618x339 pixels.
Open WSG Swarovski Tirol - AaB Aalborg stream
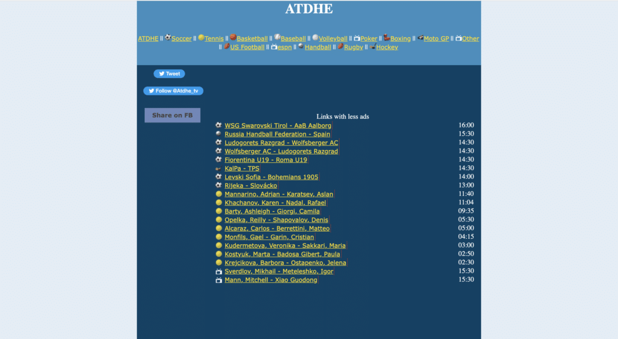(278, 125)
